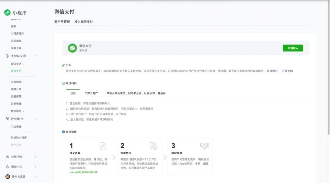Click the 申请材料 section icon
This screenshot has height=183, width=330.
[63, 83]
